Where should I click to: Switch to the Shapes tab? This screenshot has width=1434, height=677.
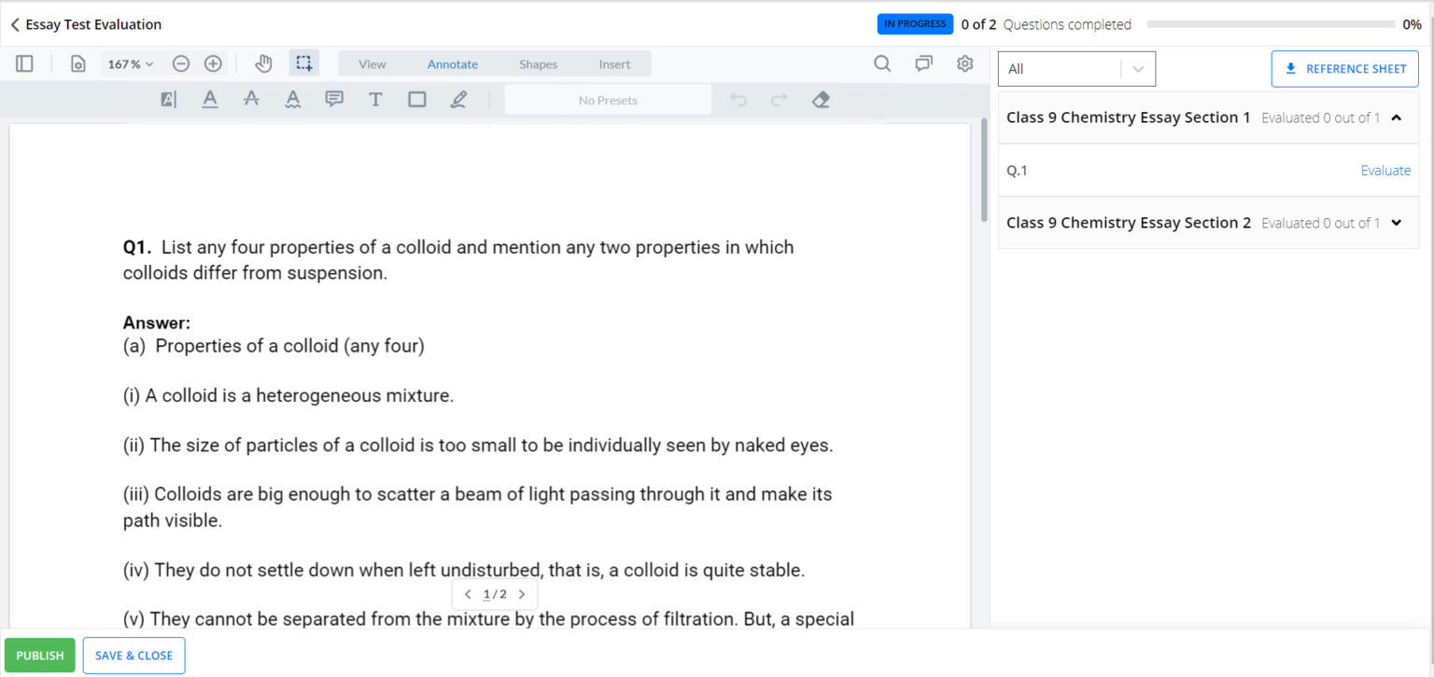(x=538, y=64)
